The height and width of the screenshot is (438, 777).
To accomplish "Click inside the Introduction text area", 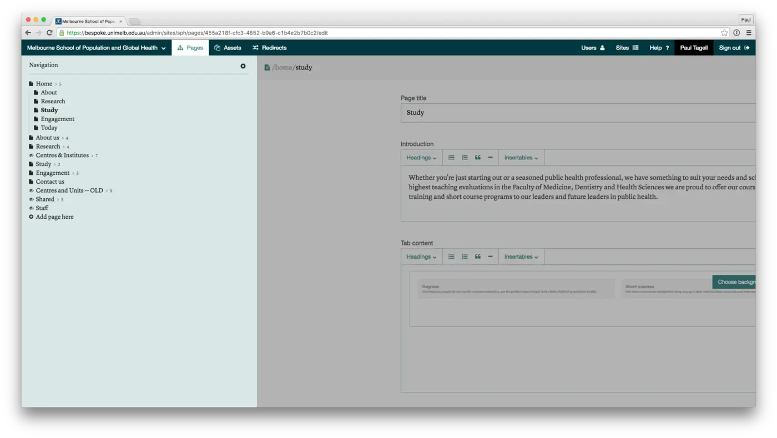I will pos(578,193).
